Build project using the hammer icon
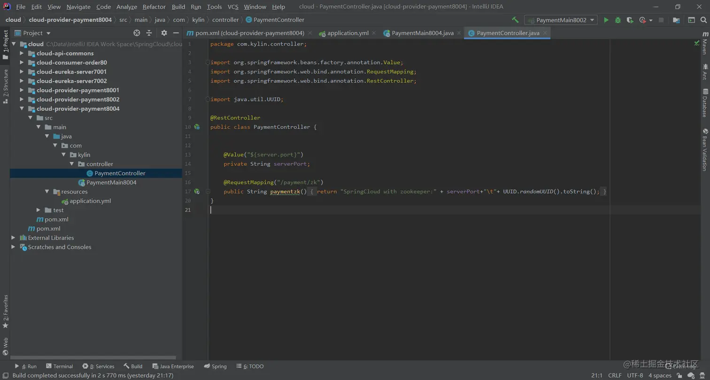This screenshot has height=380, width=710. [515, 20]
